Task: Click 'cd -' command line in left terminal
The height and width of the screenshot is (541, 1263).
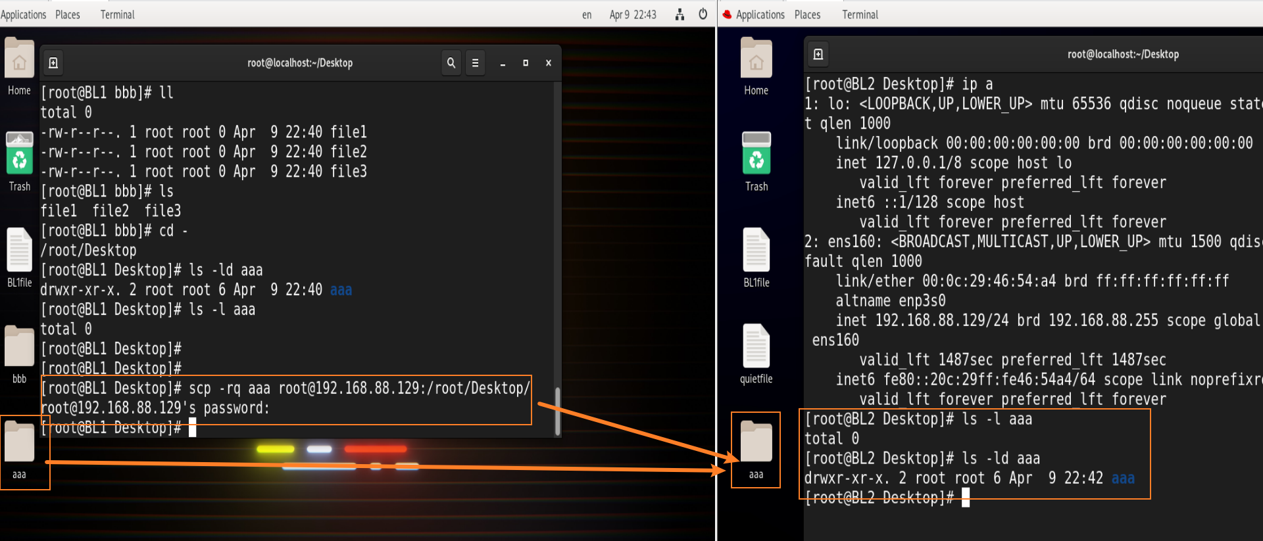Action: coord(114,231)
